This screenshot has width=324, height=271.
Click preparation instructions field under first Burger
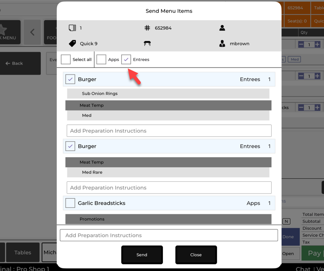pyautogui.click(x=169, y=131)
